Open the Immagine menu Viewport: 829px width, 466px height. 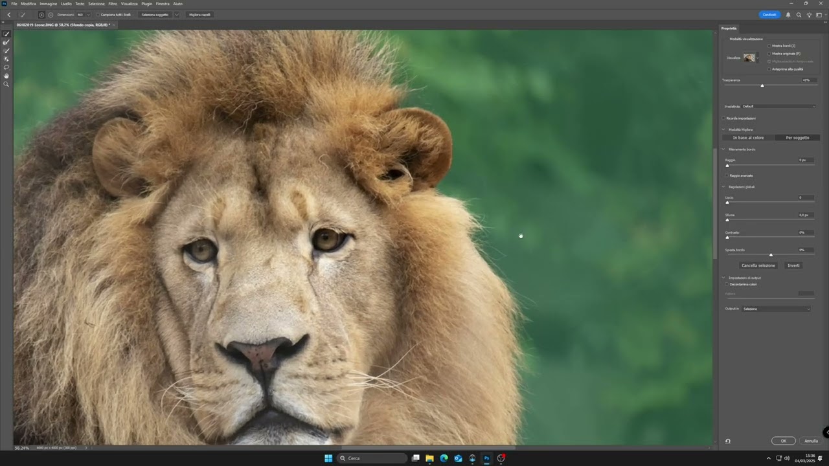(49, 4)
